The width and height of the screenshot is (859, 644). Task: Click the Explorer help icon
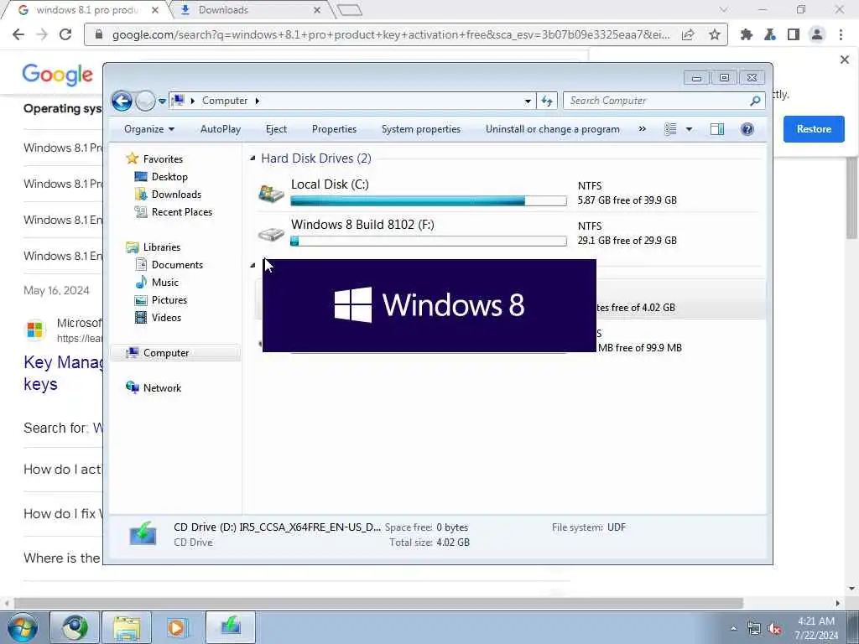coord(747,129)
